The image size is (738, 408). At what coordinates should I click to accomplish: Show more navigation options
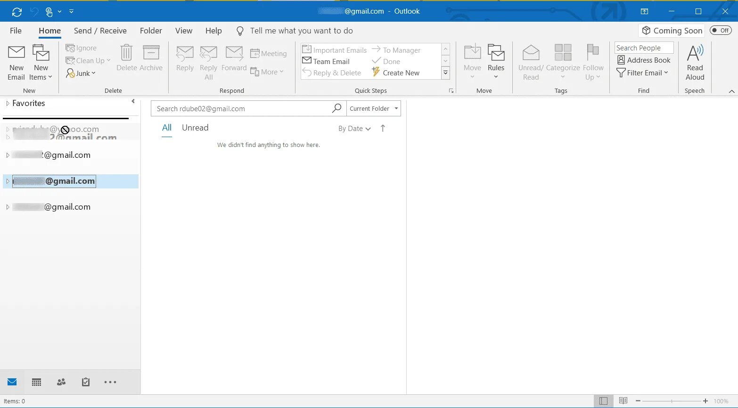(x=110, y=382)
